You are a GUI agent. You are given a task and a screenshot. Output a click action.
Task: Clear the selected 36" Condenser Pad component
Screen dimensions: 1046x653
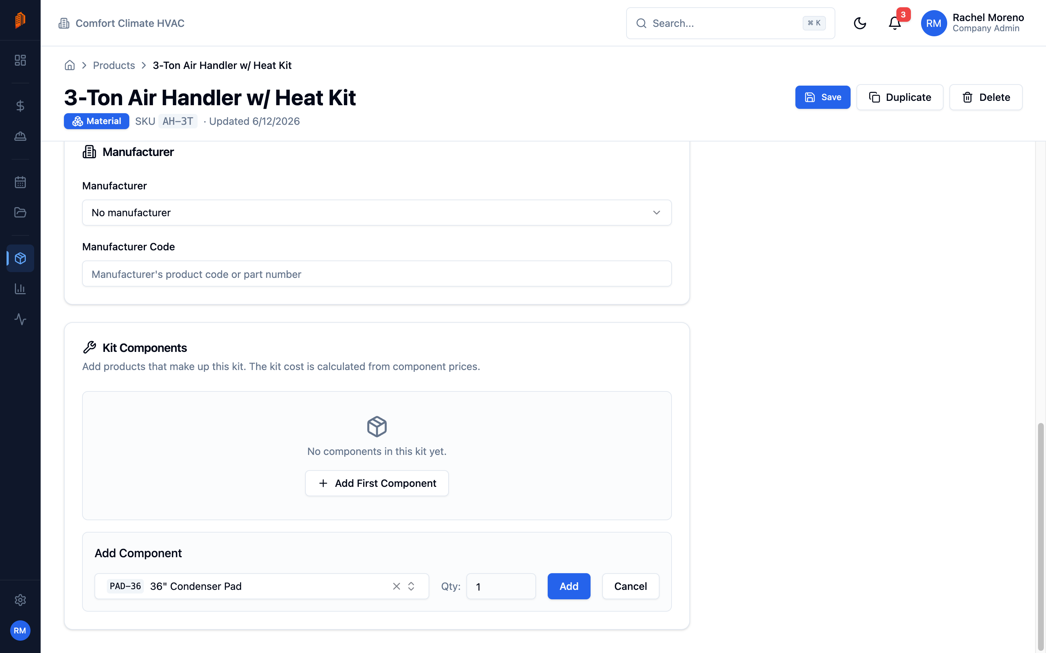tap(396, 586)
